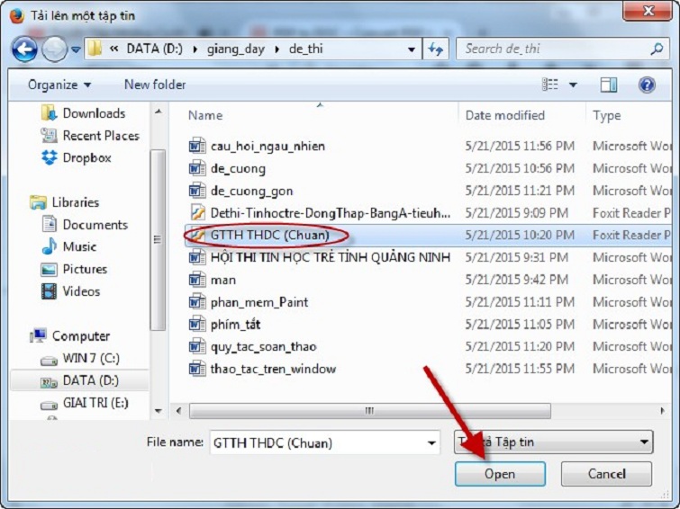Click in the Search de_thi field
Image resolution: width=680 pixels, height=509 pixels.
(551, 49)
